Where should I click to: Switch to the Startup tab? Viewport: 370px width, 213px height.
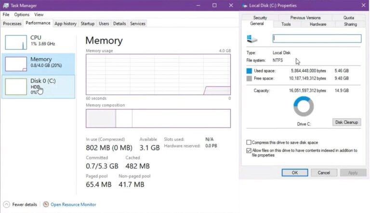point(87,24)
